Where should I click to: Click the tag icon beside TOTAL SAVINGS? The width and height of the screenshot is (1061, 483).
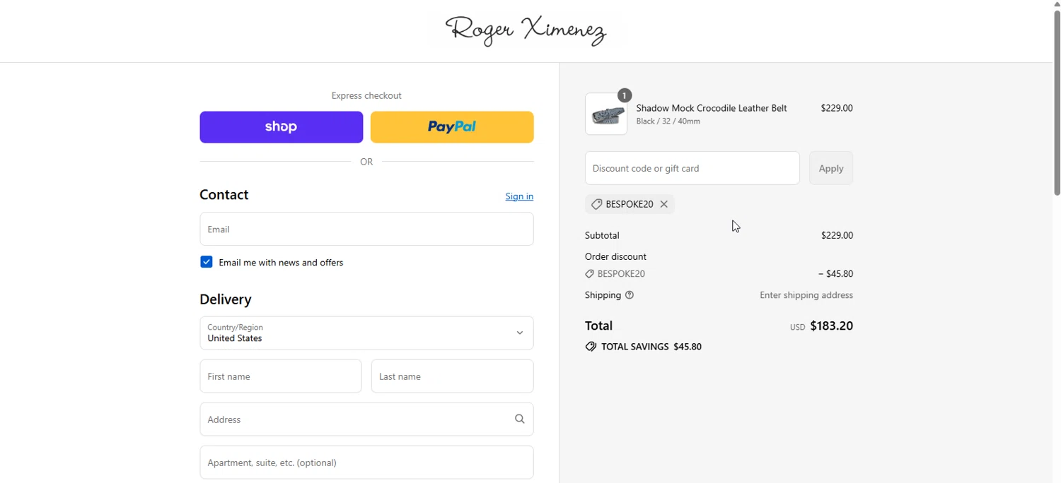[591, 347]
